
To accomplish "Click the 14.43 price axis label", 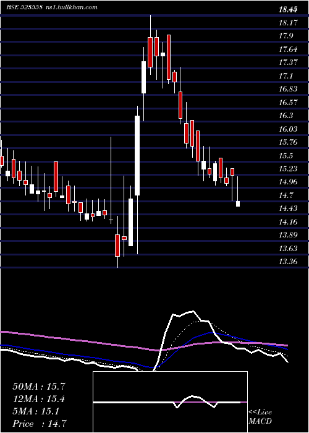I will [288, 208].
